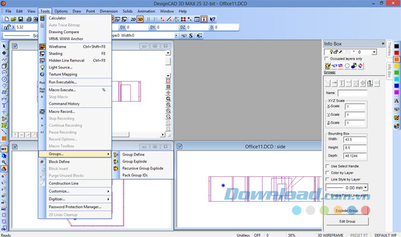Screen dimensions: 401x237
Task: Pick the red color swatch
Action: point(397,53)
